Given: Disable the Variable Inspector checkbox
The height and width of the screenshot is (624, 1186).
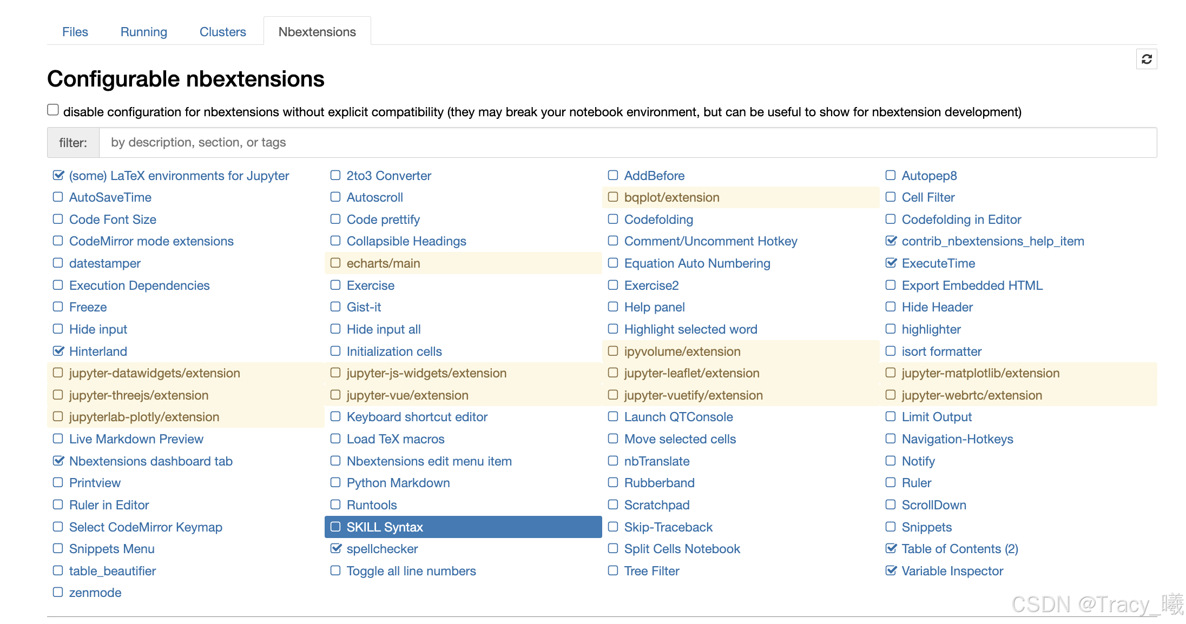Looking at the screenshot, I should [x=891, y=570].
